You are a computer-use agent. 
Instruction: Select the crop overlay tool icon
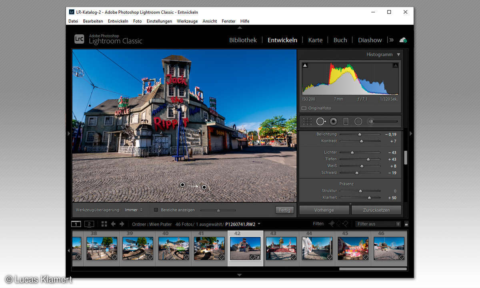tap(307, 121)
